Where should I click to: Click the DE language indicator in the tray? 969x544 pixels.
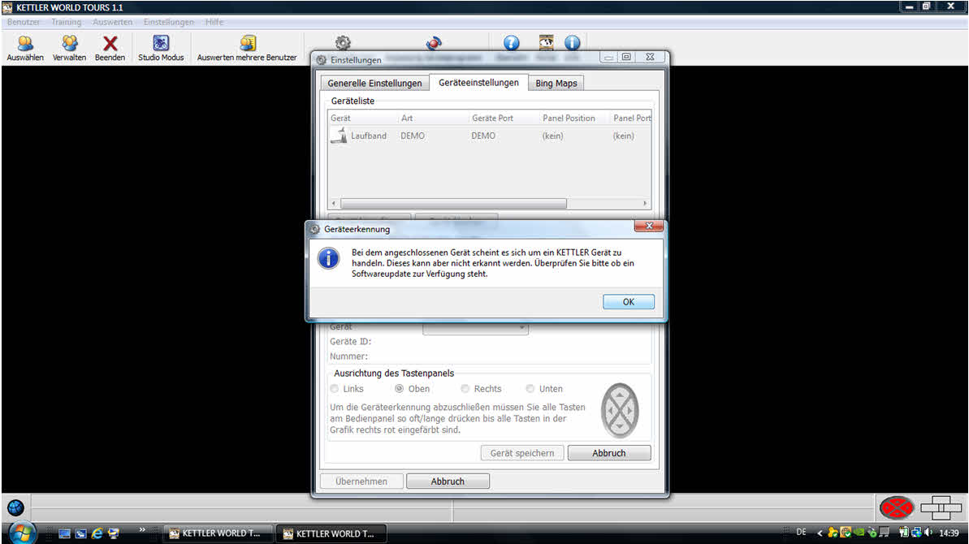pyautogui.click(x=802, y=533)
